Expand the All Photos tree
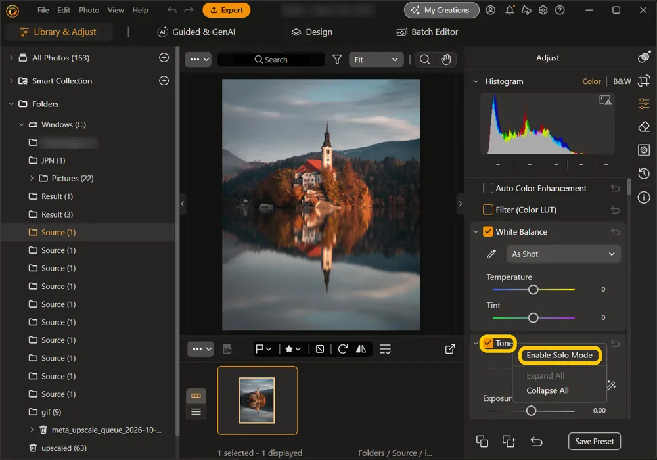The width and height of the screenshot is (657, 460). point(11,58)
